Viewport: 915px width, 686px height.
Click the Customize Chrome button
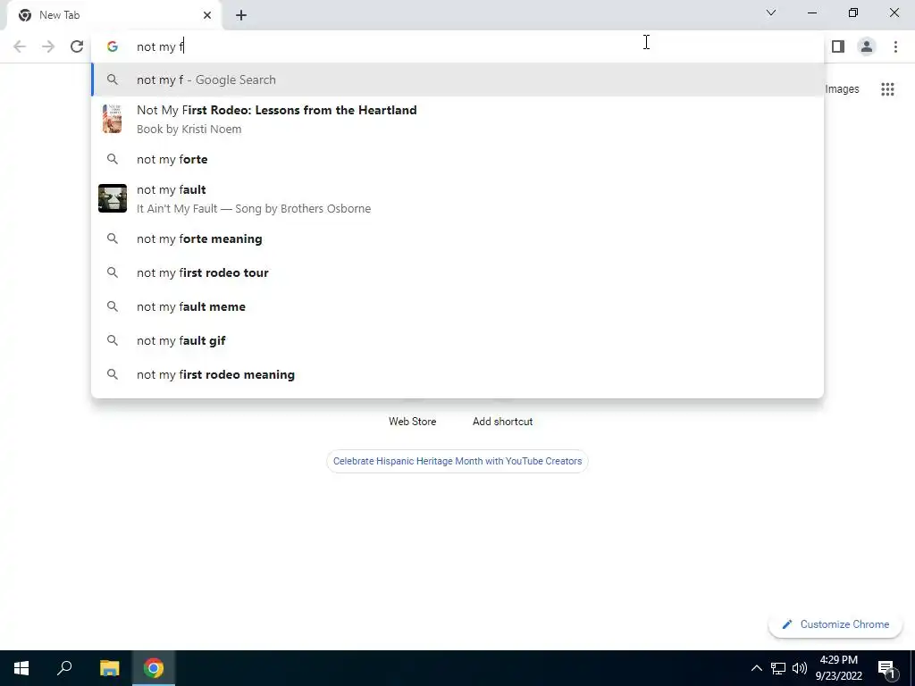pyautogui.click(x=835, y=624)
